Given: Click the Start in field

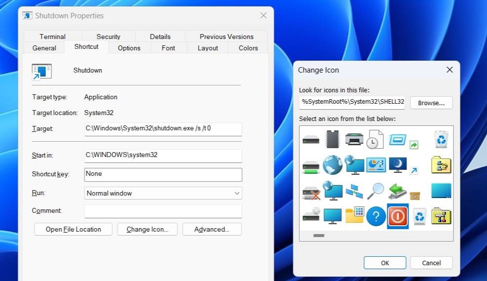Looking at the screenshot, I should pyautogui.click(x=163, y=156).
